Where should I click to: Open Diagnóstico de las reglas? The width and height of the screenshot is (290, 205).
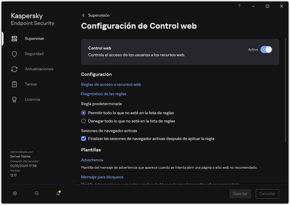(x=104, y=94)
